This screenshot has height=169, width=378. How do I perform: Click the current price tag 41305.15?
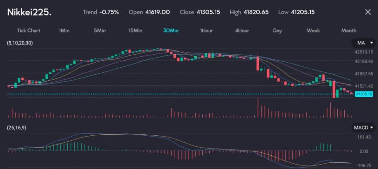pyautogui.click(x=363, y=94)
